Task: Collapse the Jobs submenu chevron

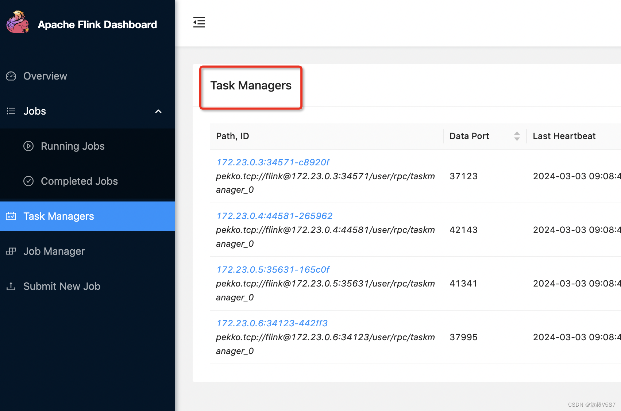Action: (x=158, y=111)
